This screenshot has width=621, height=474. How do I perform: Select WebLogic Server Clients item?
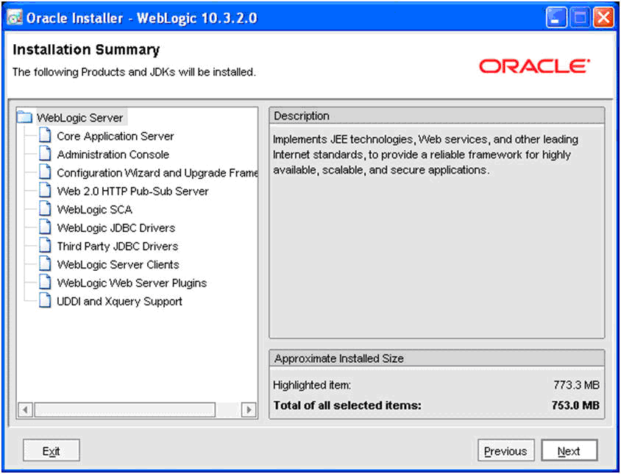pos(118,264)
